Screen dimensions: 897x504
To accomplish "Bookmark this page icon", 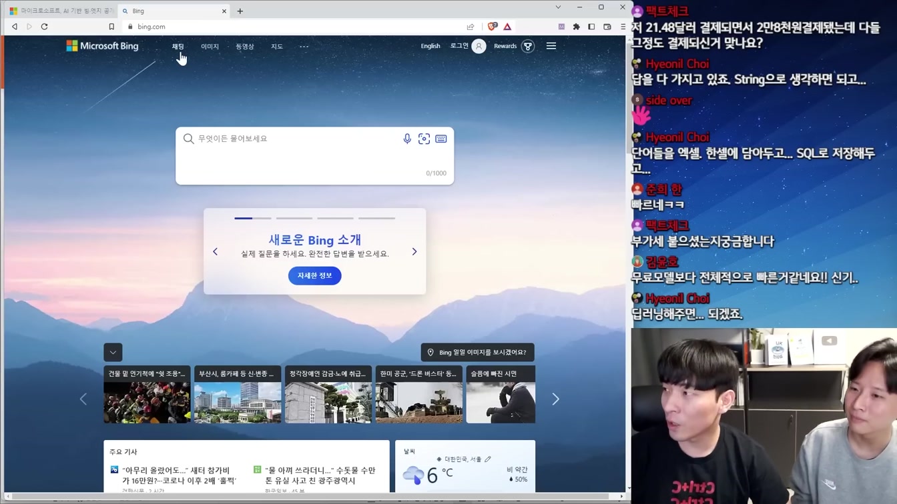I will coord(111,27).
